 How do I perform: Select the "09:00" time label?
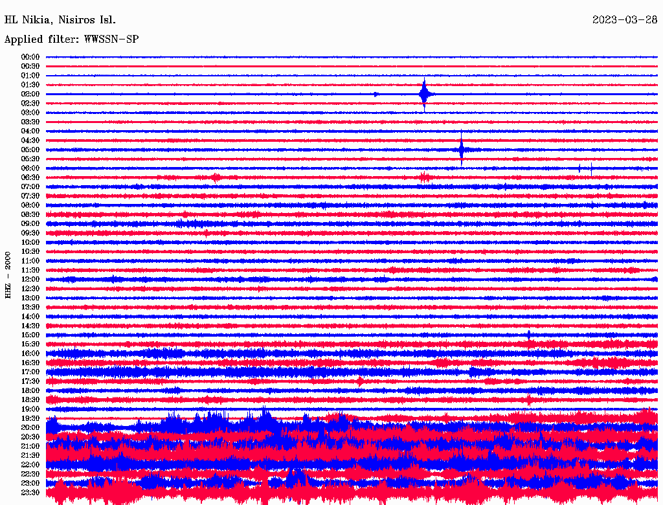(x=30, y=224)
